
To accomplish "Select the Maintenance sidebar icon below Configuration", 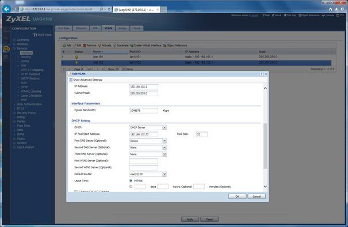I will coord(6,57).
